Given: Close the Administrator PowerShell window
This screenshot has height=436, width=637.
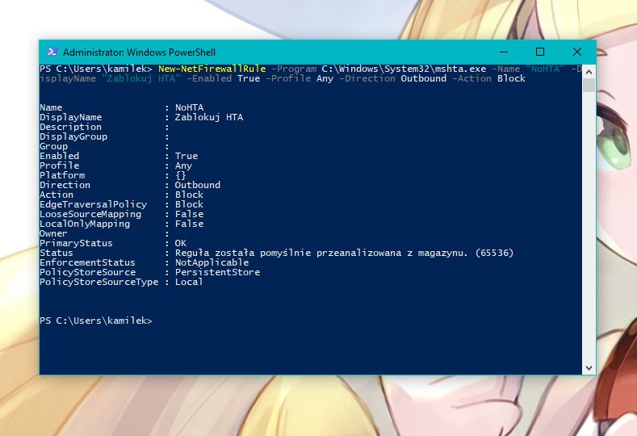Looking at the screenshot, I should [x=577, y=52].
